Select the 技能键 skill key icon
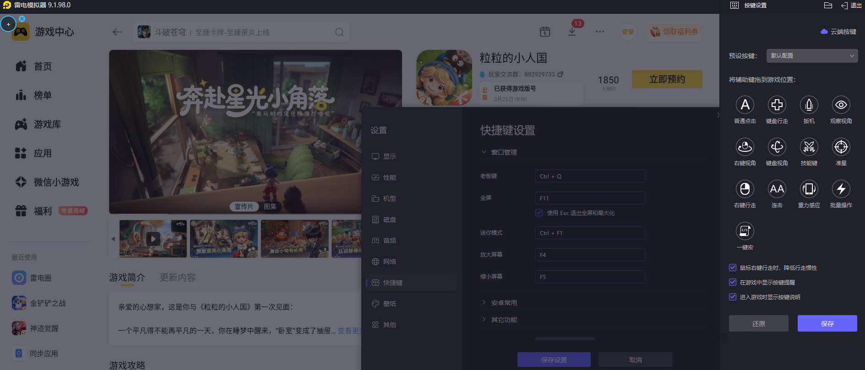The height and width of the screenshot is (370, 865). (x=809, y=147)
